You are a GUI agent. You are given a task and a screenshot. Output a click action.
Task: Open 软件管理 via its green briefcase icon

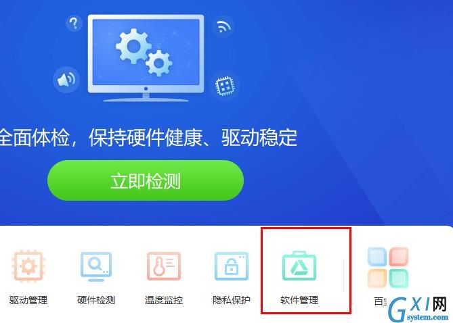(x=299, y=266)
